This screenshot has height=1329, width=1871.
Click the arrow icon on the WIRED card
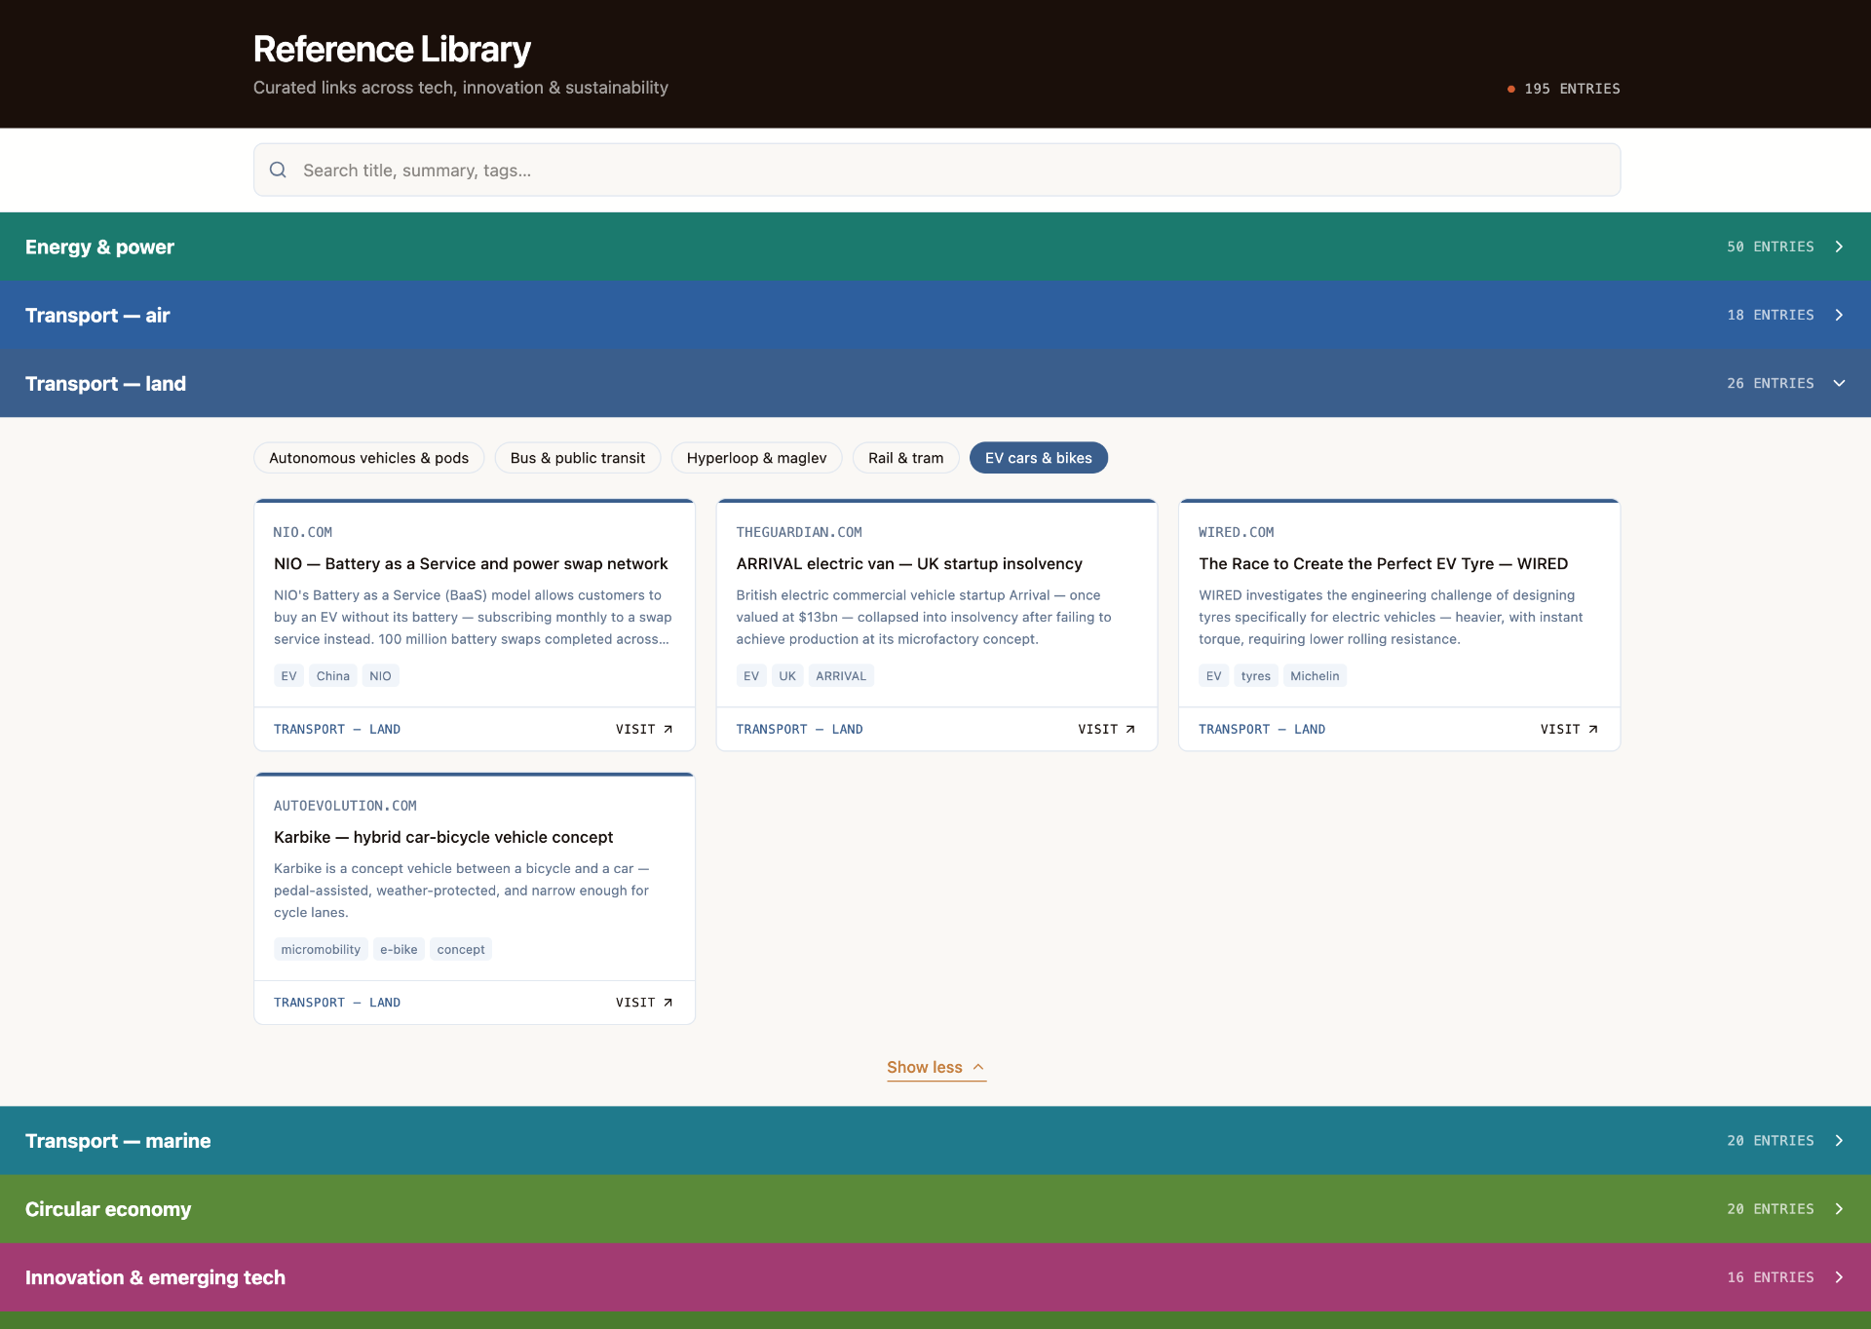point(1593,729)
